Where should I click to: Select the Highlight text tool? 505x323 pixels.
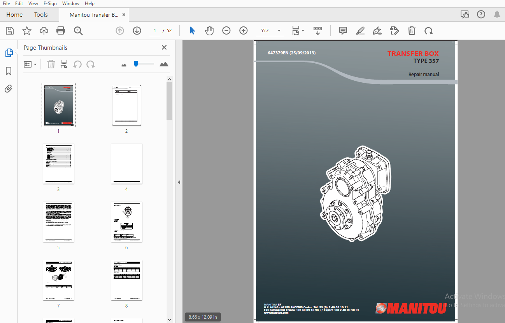point(360,31)
